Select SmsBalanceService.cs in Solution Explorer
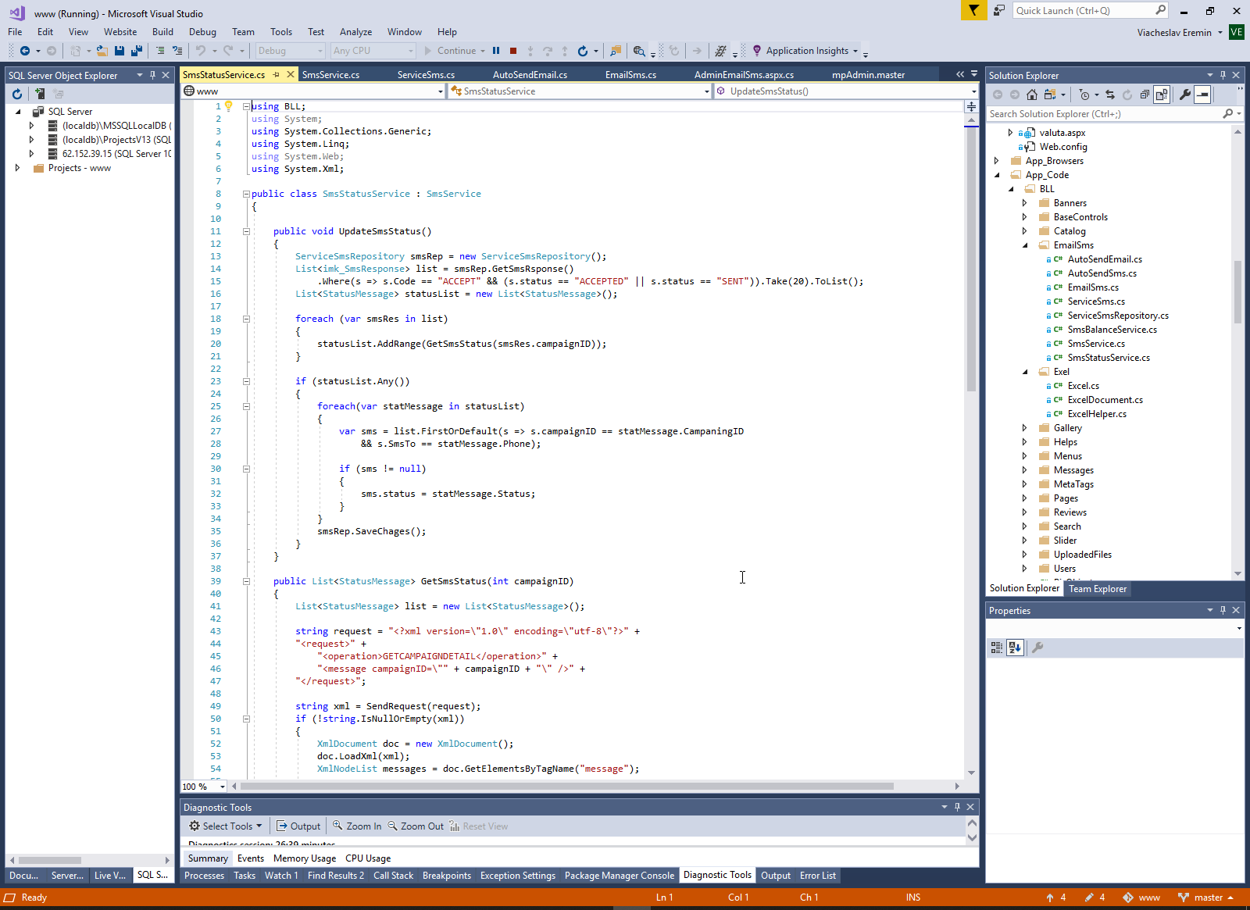 (x=1112, y=330)
